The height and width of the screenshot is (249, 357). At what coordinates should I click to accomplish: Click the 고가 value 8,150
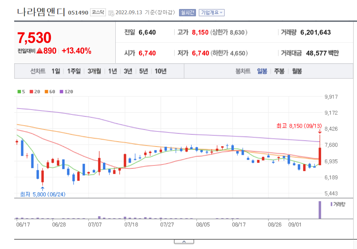click(200, 32)
